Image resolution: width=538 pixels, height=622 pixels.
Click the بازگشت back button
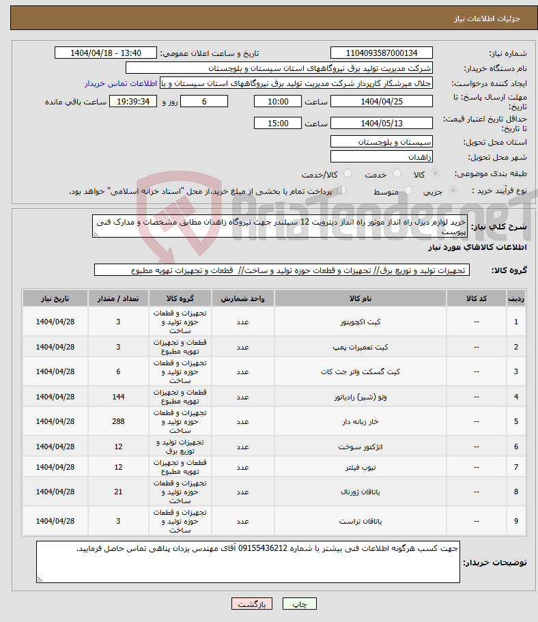[x=251, y=604]
